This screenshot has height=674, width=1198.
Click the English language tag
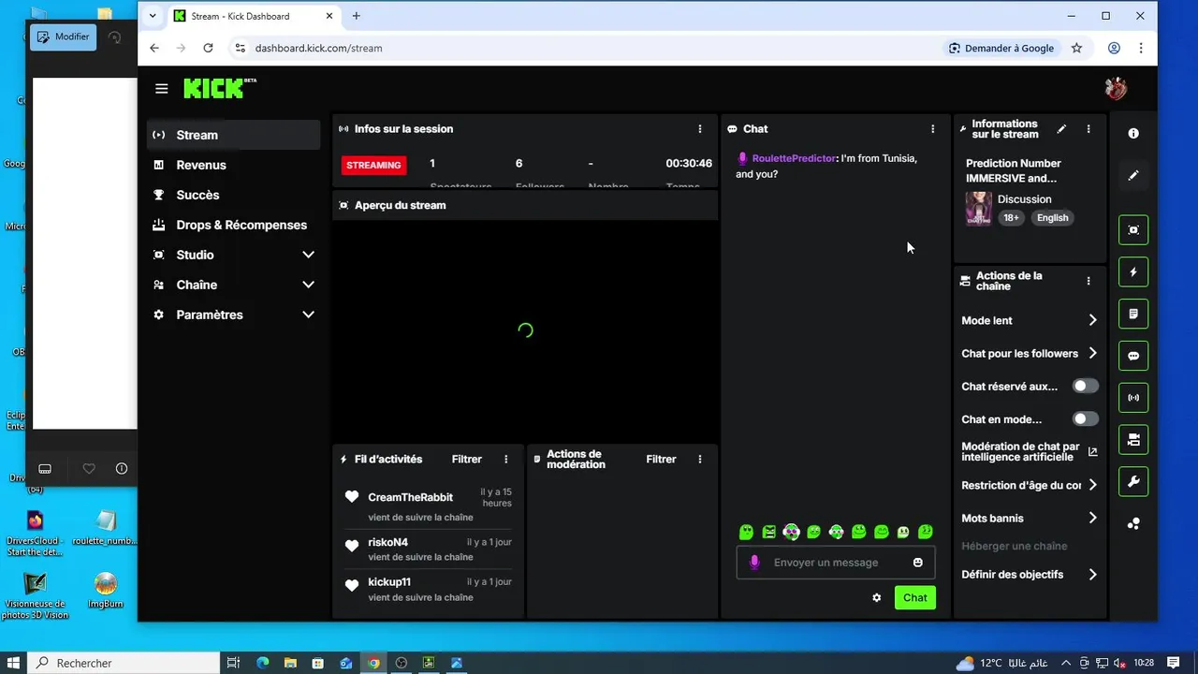coord(1052,217)
